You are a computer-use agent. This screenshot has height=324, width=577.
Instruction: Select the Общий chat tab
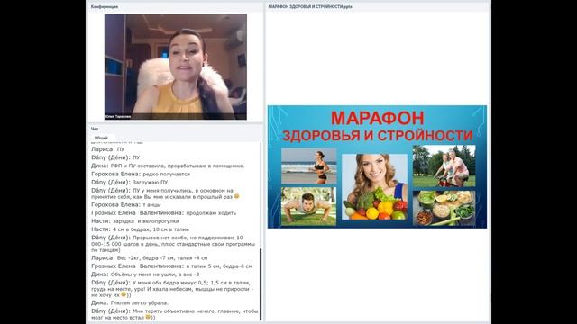point(101,138)
